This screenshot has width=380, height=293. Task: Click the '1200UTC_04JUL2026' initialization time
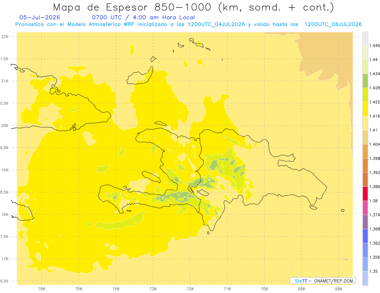(217, 24)
